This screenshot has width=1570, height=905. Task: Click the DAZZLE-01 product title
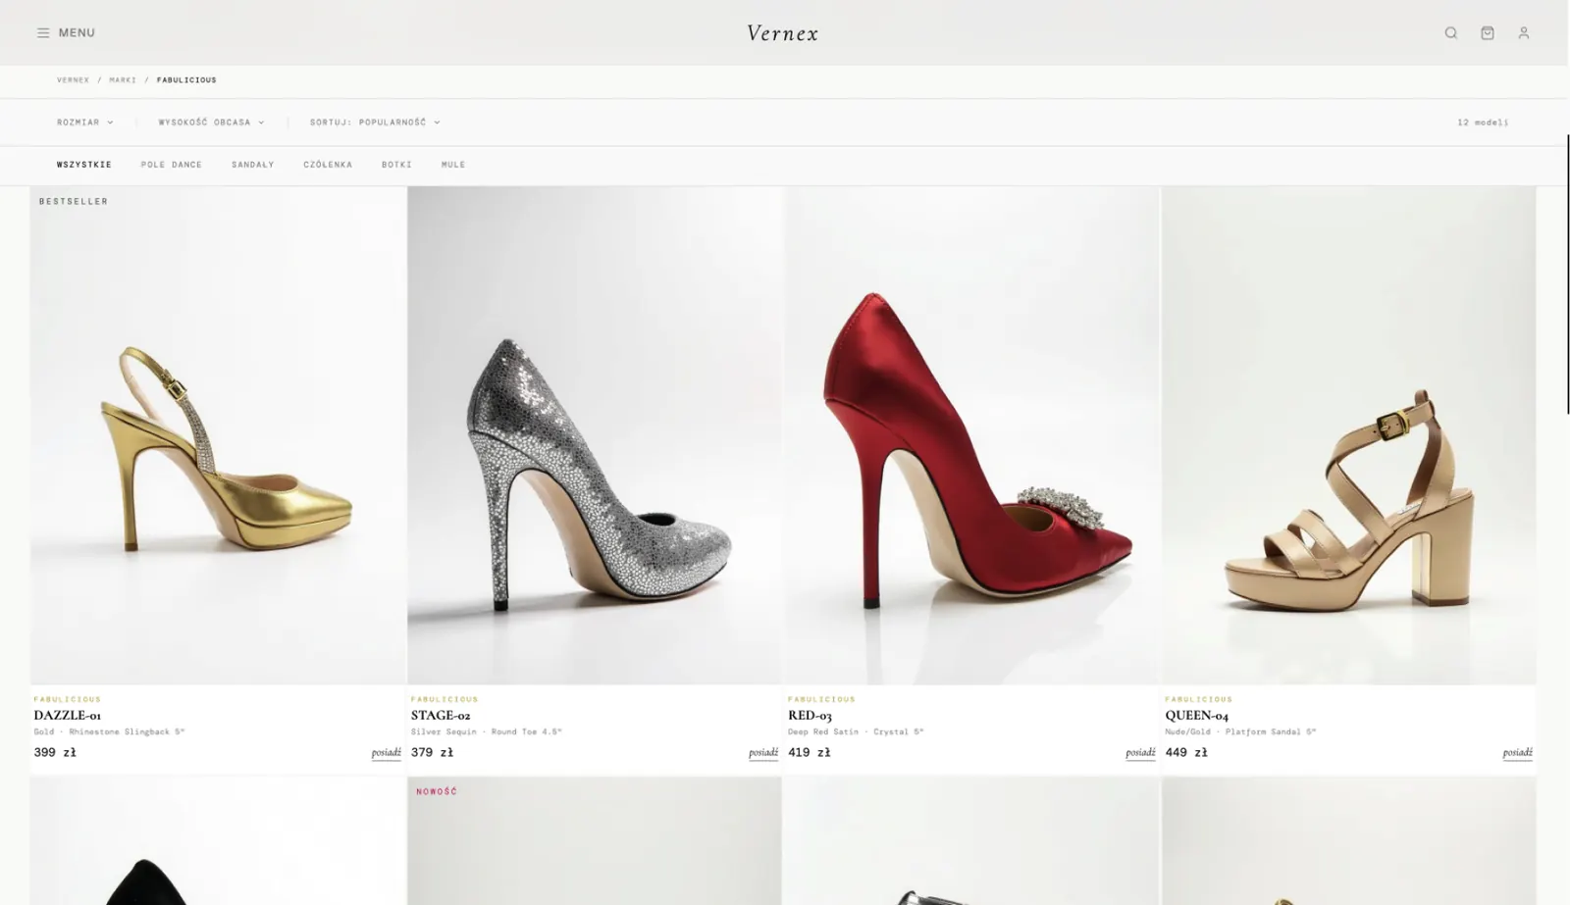pos(68,716)
